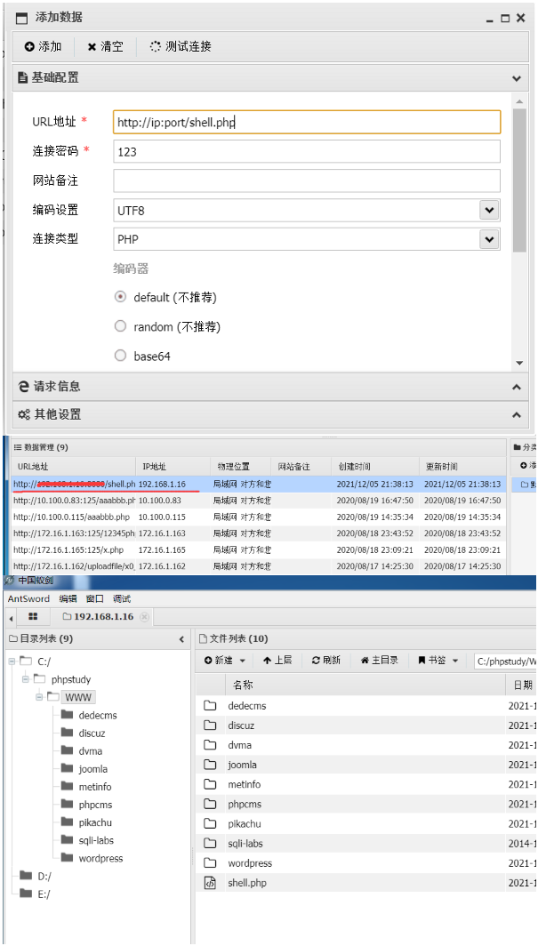Click the 添加 (add) button
Image resolution: width=538 pixels, height=946 pixels.
44,46
